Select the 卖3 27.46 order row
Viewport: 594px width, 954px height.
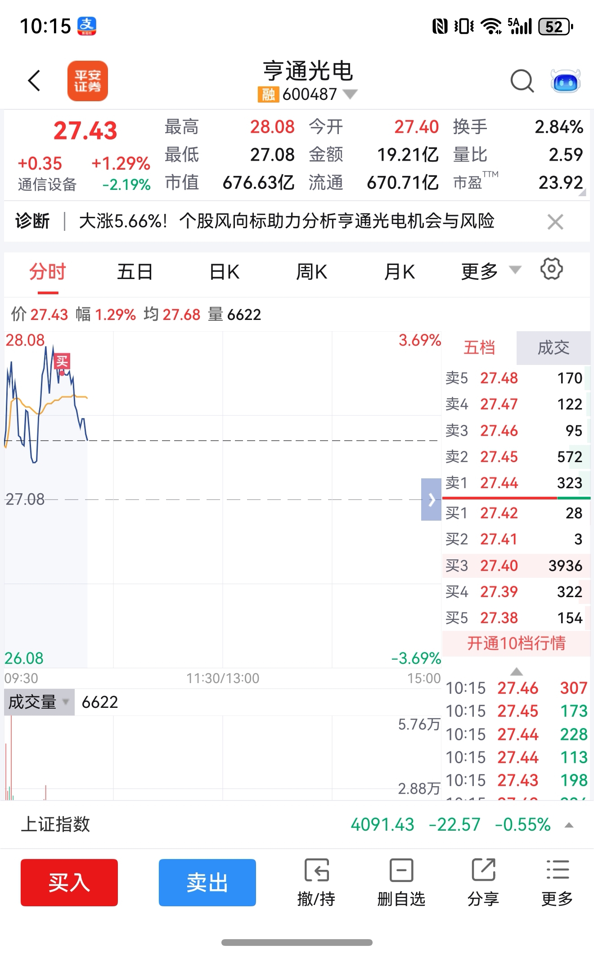516,431
